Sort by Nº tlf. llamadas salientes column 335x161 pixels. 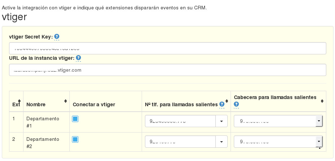point(227,101)
